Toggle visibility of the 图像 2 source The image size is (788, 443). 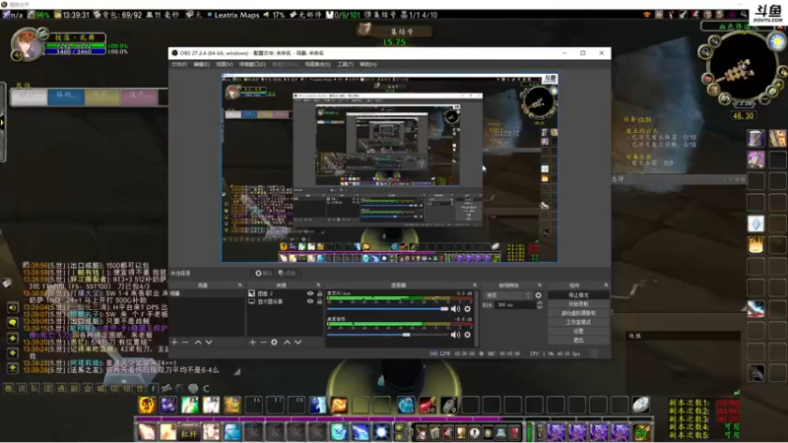tap(310, 293)
